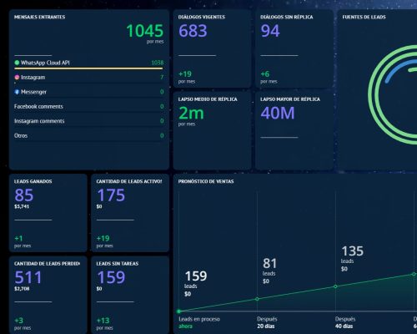Image resolution: width=417 pixels, height=334 pixels.
Task: Click the 81 leads forecast value
Action: 269,263
